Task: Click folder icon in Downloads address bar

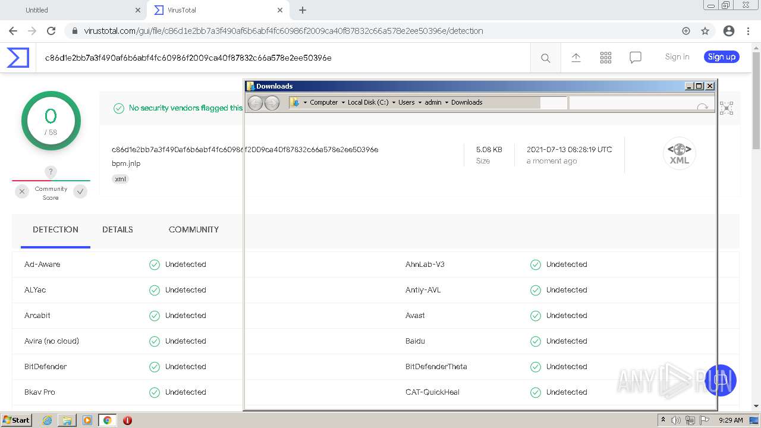Action: (295, 102)
